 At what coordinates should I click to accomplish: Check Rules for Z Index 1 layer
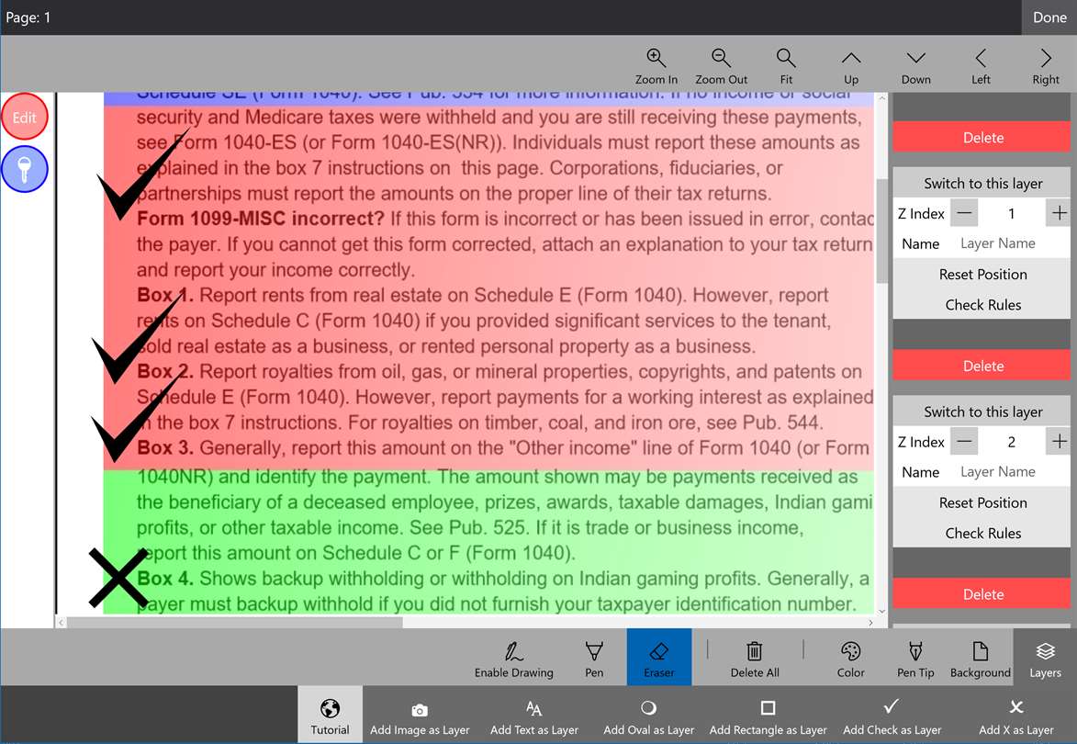pyautogui.click(x=982, y=304)
